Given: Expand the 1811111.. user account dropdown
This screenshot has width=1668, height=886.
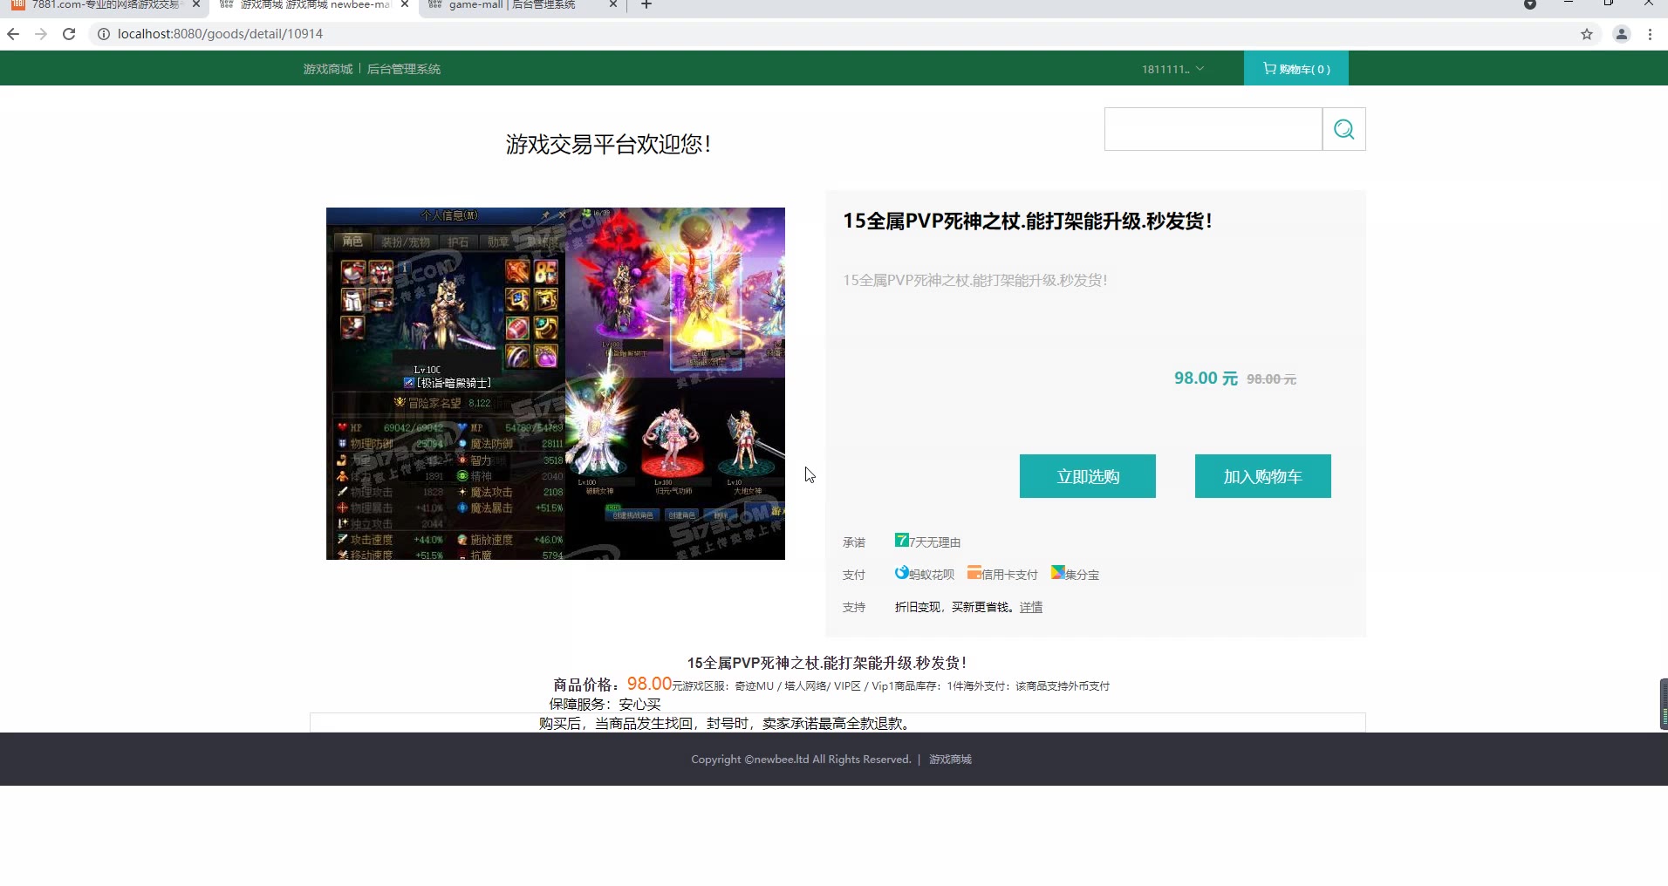Looking at the screenshot, I should tap(1172, 69).
